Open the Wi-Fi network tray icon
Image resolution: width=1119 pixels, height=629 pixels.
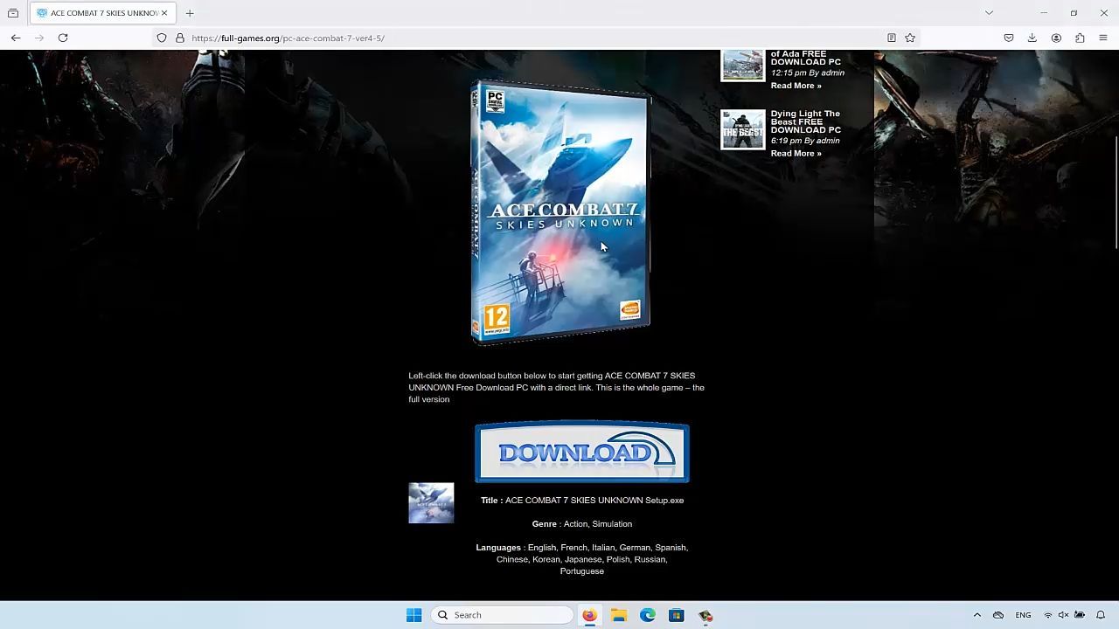pyautogui.click(x=1048, y=615)
